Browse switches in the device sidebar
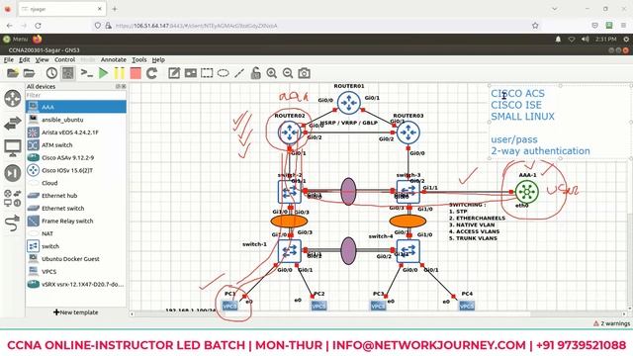 pyautogui.click(x=13, y=123)
